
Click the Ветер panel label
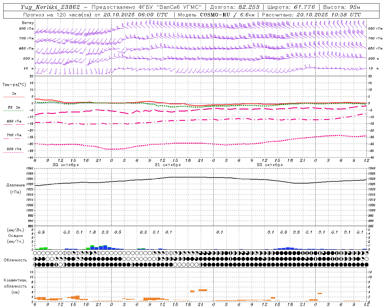[x=28, y=23]
